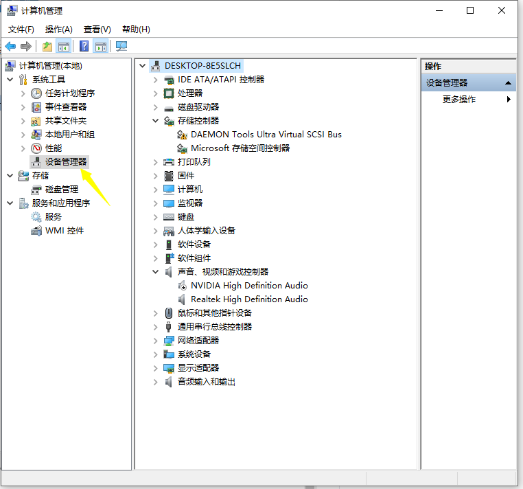This screenshot has height=489, width=523.
Task: Select WMI 控件 in services section
Action: click(65, 231)
